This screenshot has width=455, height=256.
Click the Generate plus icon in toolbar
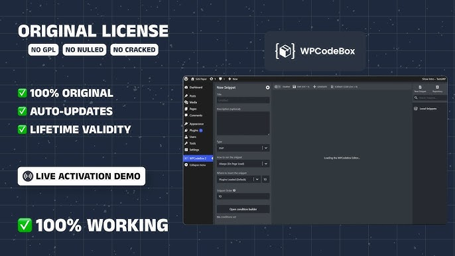(x=314, y=87)
